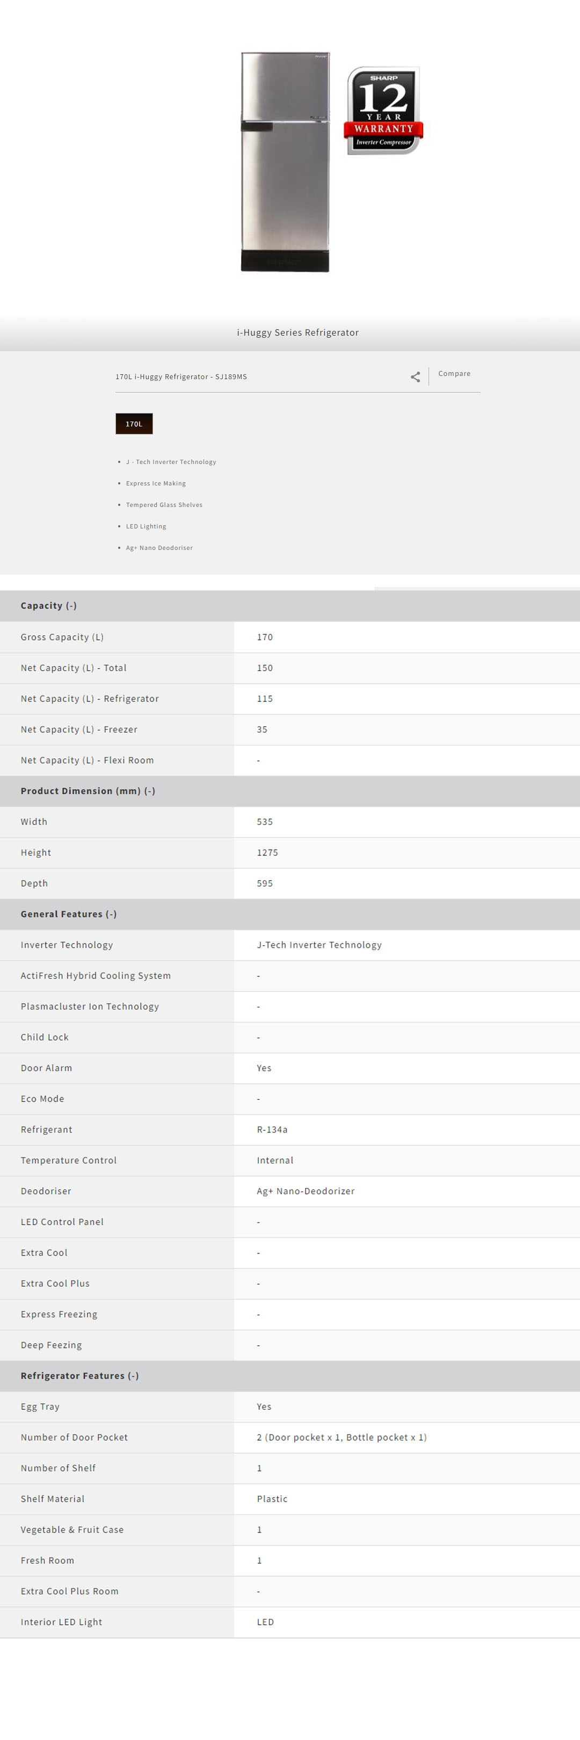The width and height of the screenshot is (580, 1740).
Task: Click the refrigerator product image
Action: [285, 162]
